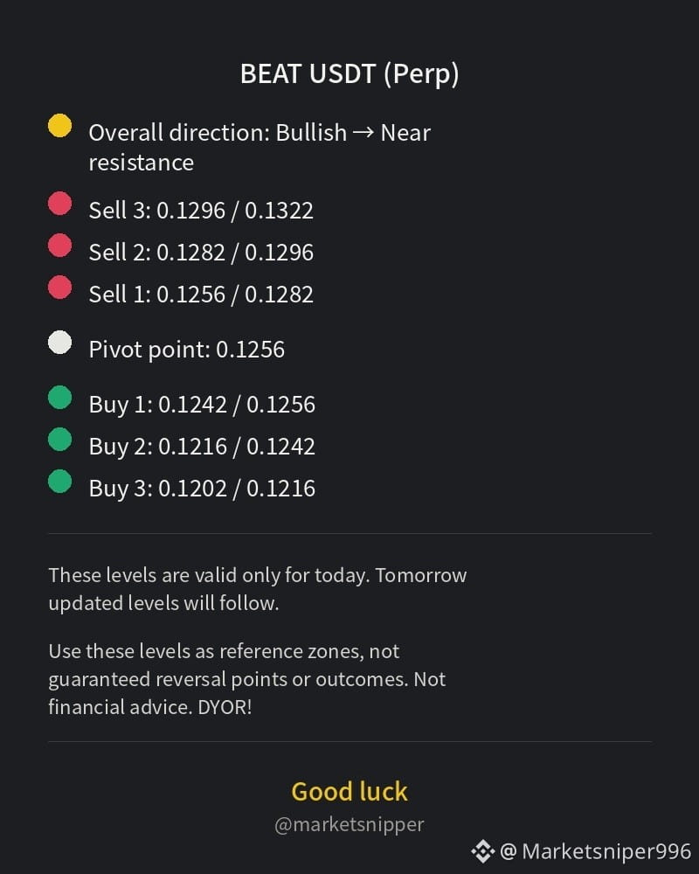Click the red dot beside Sell 2
The image size is (699, 874).
59,246
